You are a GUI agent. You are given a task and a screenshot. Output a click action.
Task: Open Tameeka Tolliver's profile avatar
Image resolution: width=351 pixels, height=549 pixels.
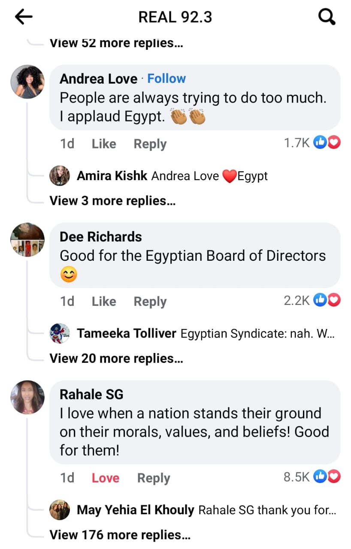[x=60, y=333]
